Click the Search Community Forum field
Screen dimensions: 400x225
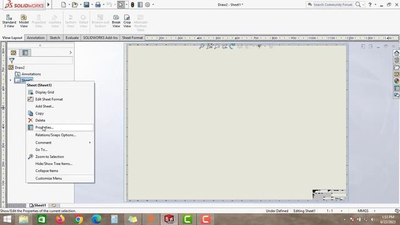click(331, 4)
